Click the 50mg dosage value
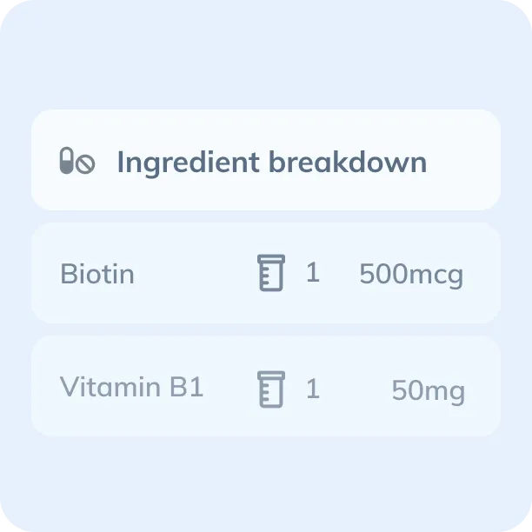The height and width of the screenshot is (532, 532). tap(429, 391)
